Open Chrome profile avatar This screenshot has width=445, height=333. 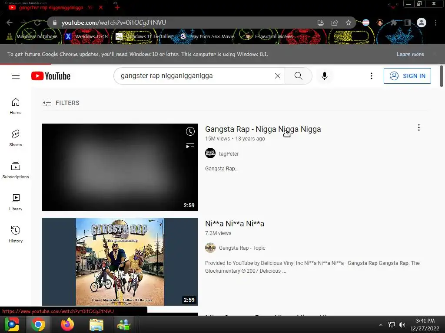point(422,23)
